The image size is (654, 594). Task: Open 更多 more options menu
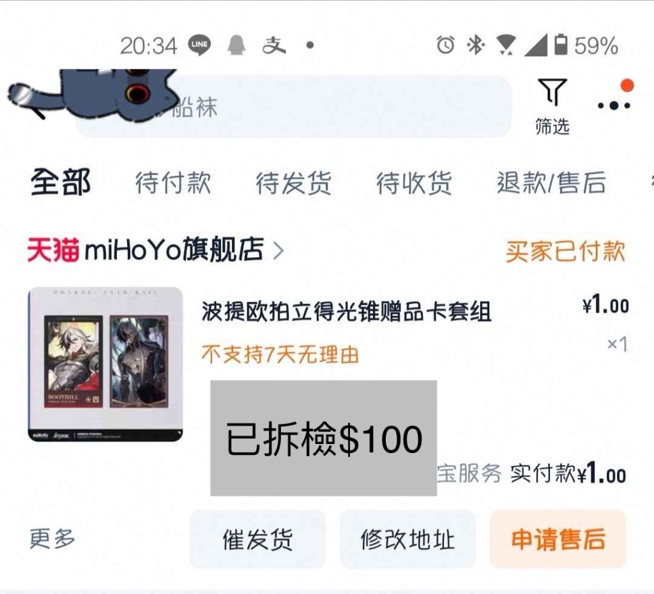point(52,538)
